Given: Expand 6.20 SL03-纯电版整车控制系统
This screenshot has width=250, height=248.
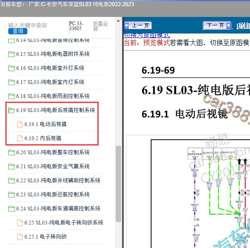Looking at the screenshot, I should coord(53,152).
